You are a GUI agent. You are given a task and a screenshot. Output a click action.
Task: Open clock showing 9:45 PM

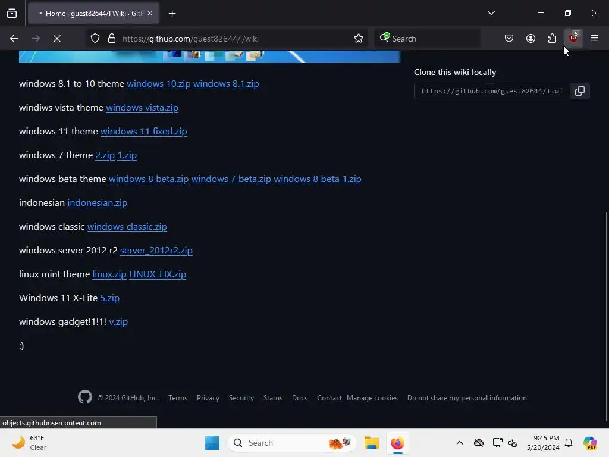(543, 443)
